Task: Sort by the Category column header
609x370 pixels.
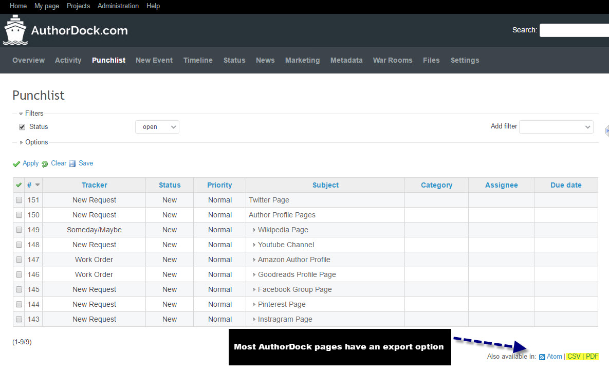Action: [x=436, y=185]
